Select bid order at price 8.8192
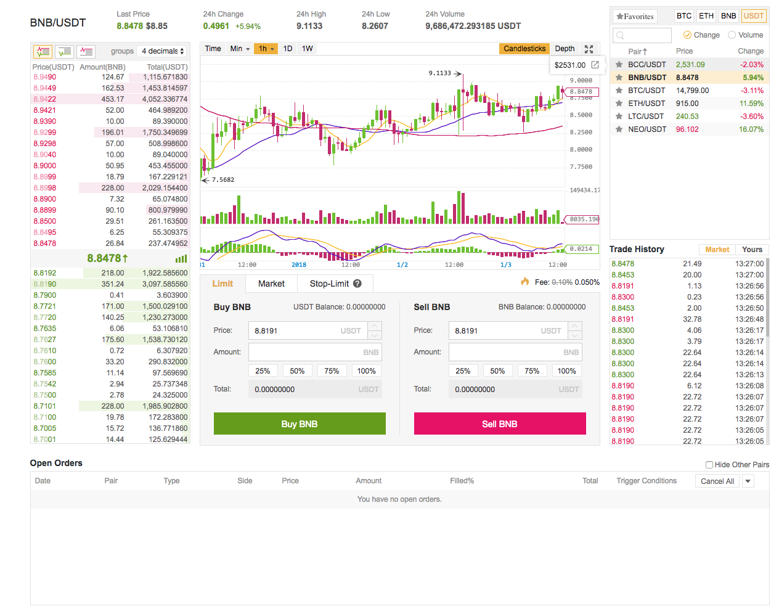Screen dimensions: 779x614 pyautogui.click(x=110, y=273)
